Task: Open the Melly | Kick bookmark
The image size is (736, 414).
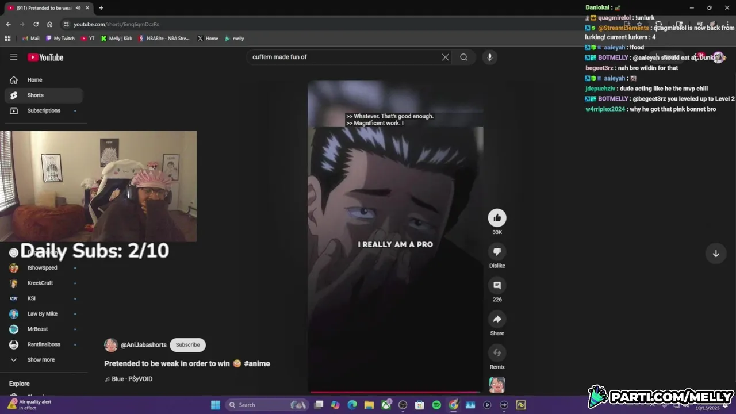Action: tap(117, 39)
